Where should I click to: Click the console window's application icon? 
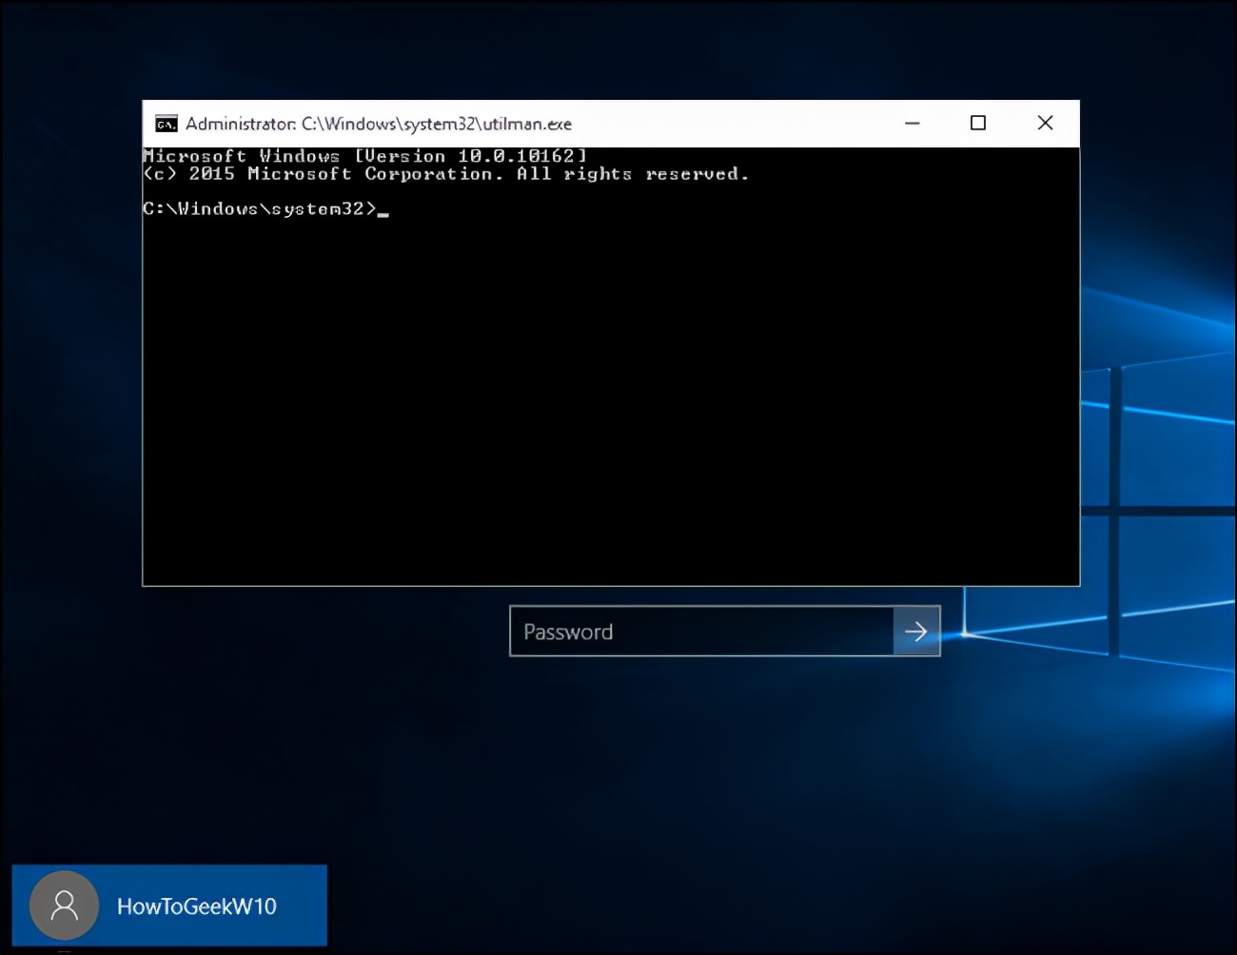tap(166, 123)
